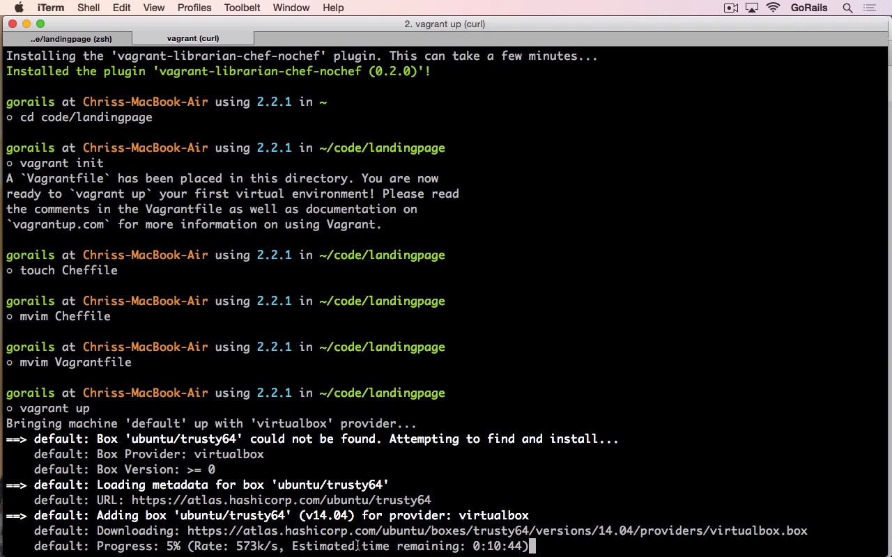Click the 'touch Cheffile' command line
This screenshot has height=557, width=892.
point(62,270)
